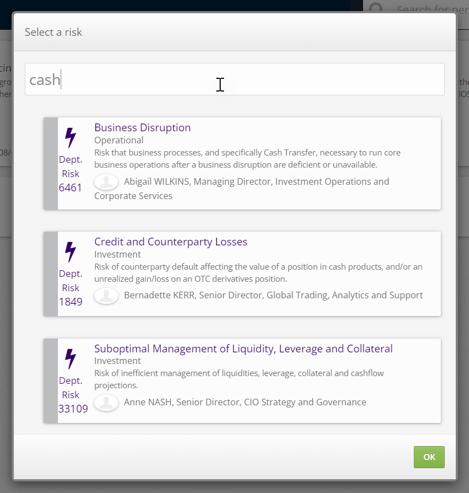The height and width of the screenshot is (493, 469).
Task: Click the lightning bolt icon for Suboptimal Management risk
Action: (x=70, y=359)
